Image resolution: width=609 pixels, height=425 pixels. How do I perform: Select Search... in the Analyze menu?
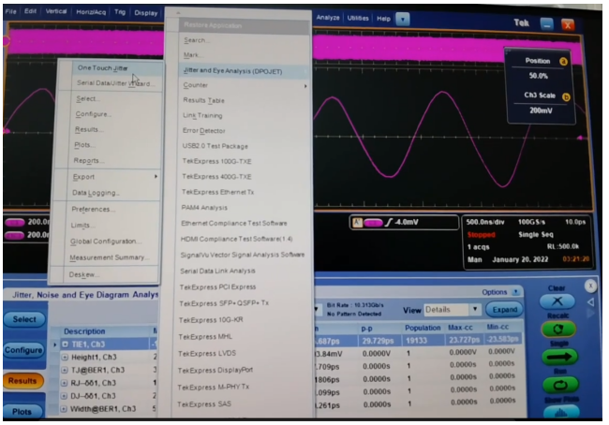pyautogui.click(x=197, y=40)
